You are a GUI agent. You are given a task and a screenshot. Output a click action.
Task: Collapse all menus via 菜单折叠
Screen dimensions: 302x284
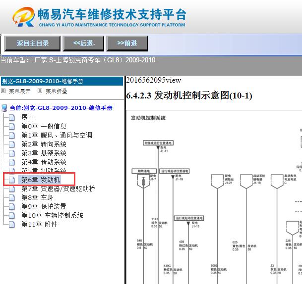click(56, 91)
